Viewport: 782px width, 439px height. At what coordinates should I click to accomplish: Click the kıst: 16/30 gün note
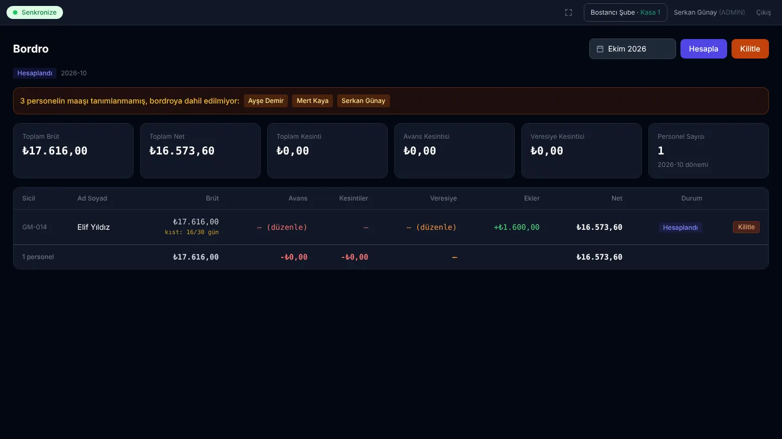coord(192,233)
